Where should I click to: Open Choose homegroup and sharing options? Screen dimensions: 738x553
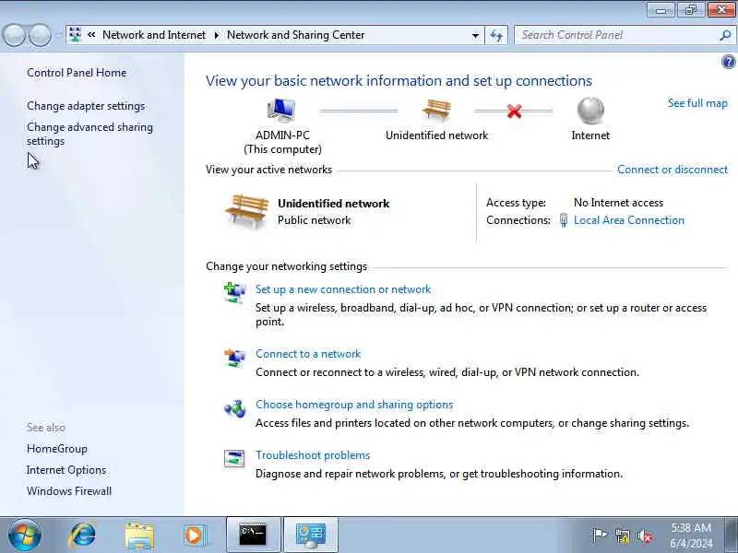tap(354, 405)
